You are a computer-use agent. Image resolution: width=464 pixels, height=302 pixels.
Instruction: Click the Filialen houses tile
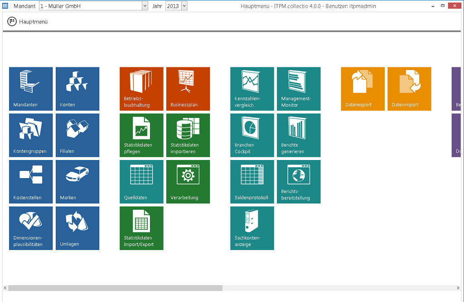pos(77,135)
